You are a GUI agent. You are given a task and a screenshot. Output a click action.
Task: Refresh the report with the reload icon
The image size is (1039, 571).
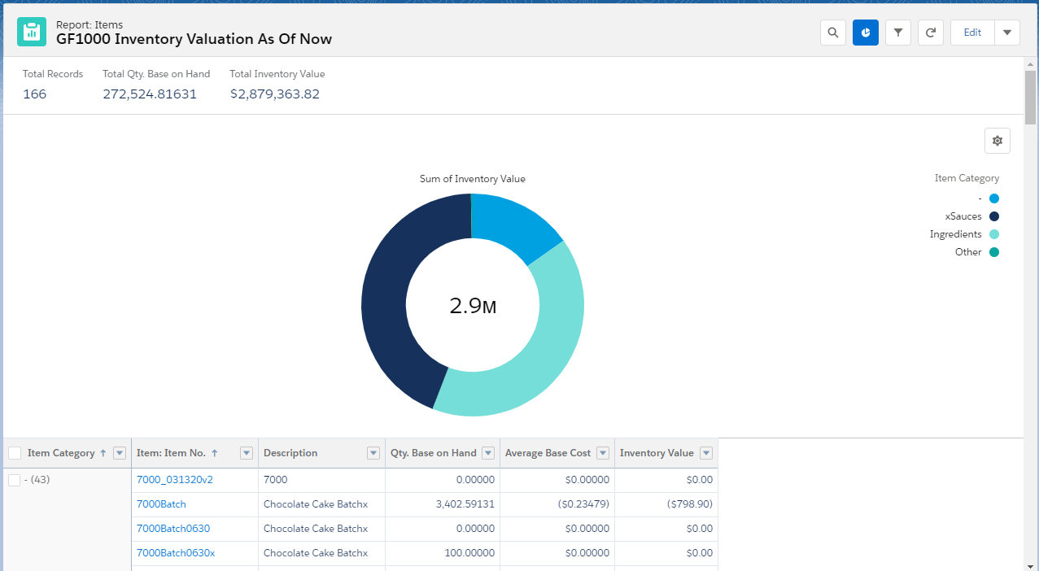pos(931,33)
